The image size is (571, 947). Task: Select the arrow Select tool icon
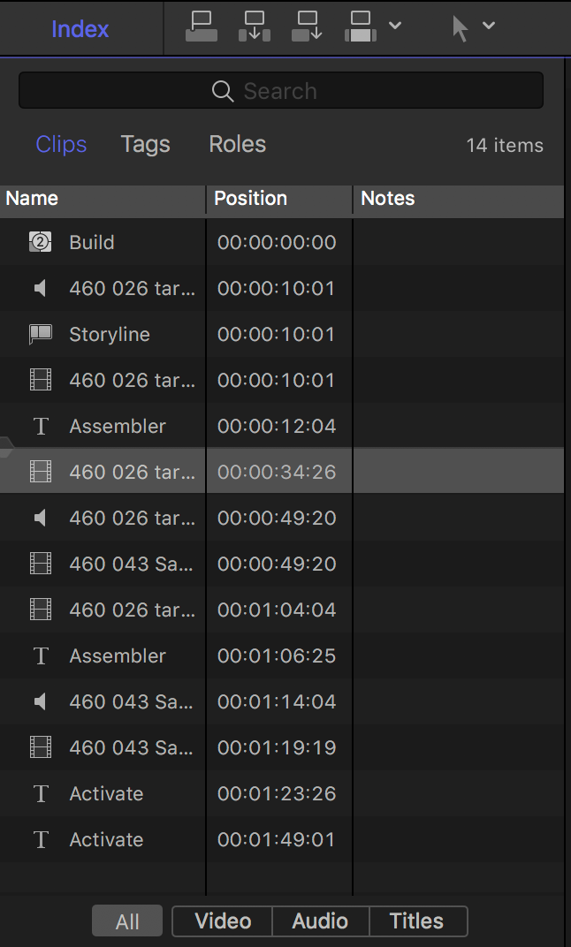[461, 28]
